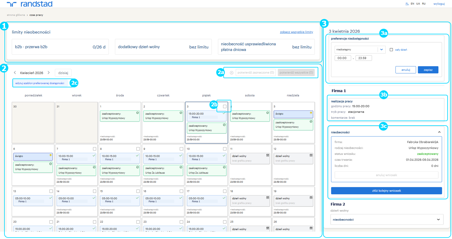Click the Randstad logo

[30, 4]
